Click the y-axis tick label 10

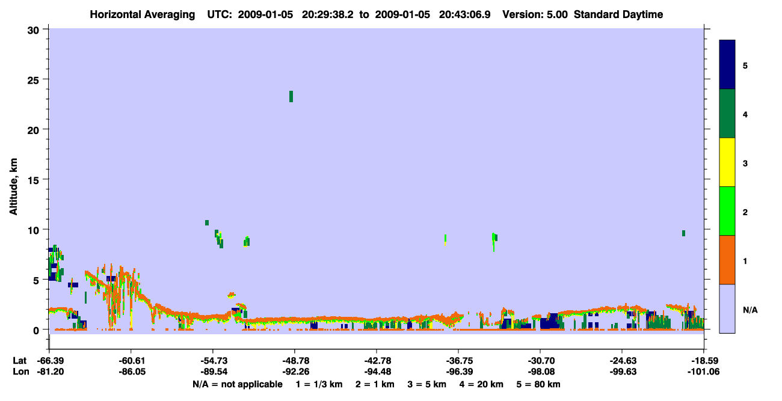click(x=34, y=230)
